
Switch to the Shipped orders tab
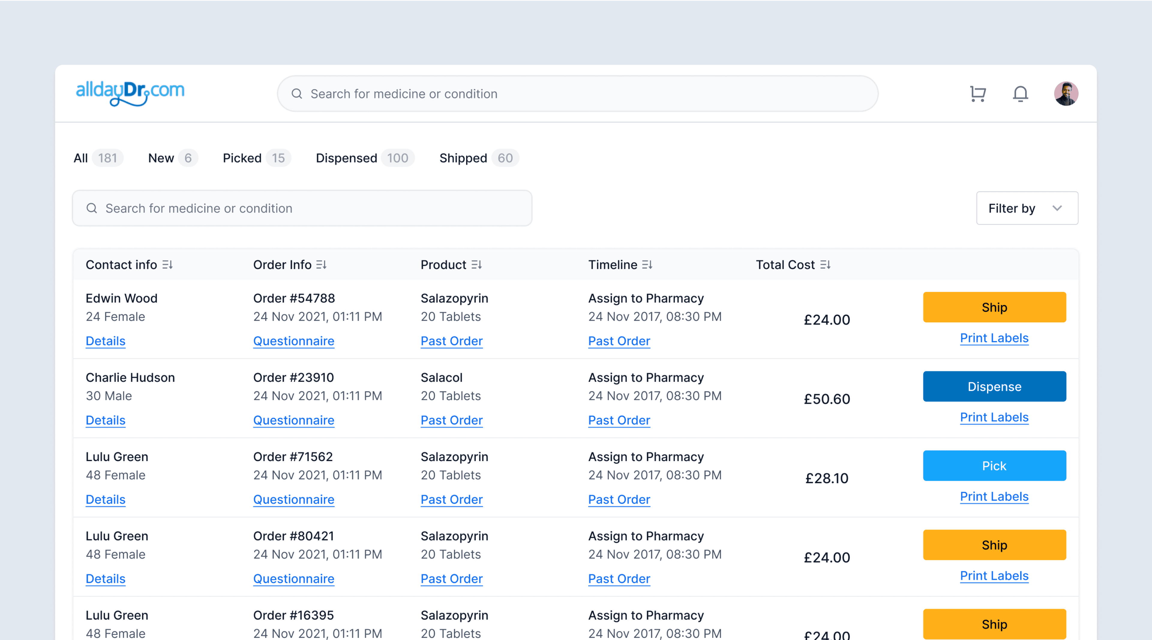(479, 158)
